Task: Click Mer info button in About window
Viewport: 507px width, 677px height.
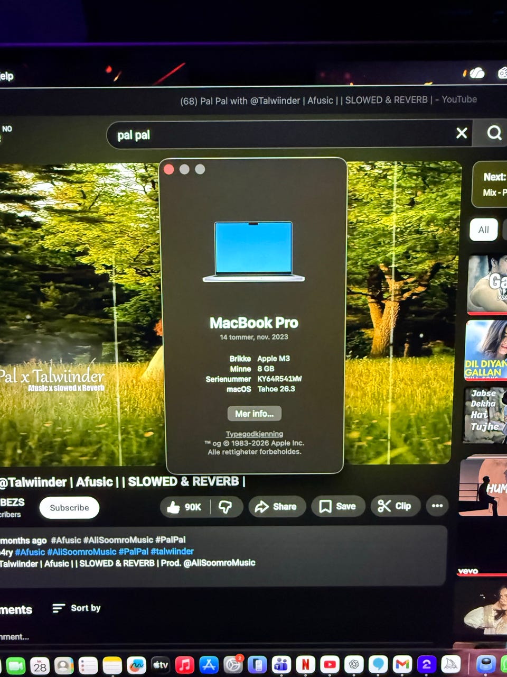Action: pos(255,414)
